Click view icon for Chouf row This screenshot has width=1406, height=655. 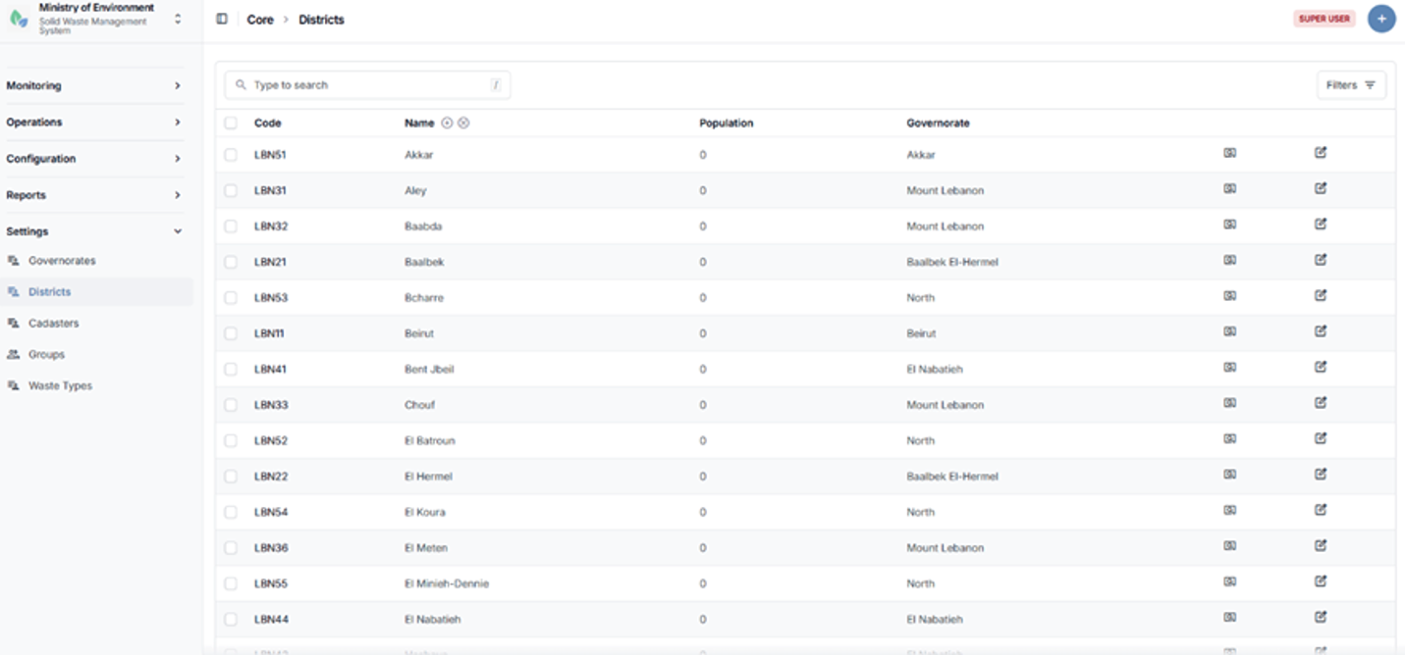pyautogui.click(x=1229, y=403)
